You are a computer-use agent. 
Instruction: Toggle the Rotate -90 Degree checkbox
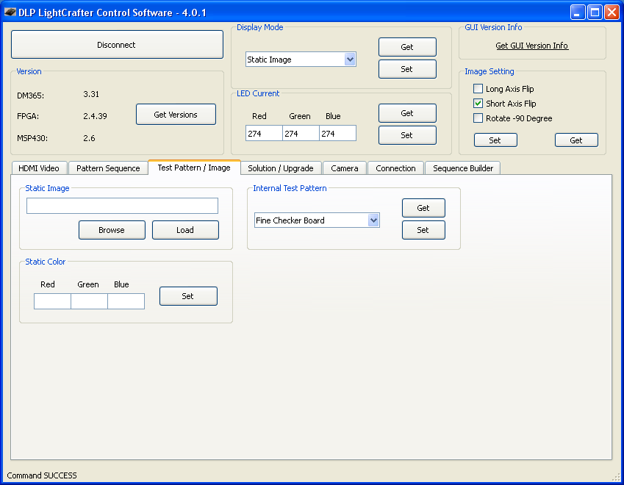478,118
